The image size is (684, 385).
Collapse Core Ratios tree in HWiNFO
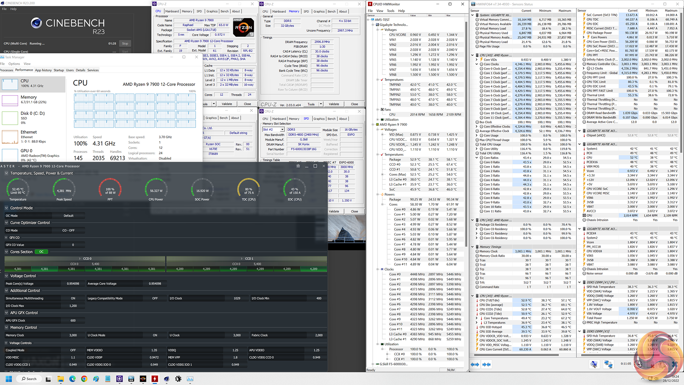(477, 158)
